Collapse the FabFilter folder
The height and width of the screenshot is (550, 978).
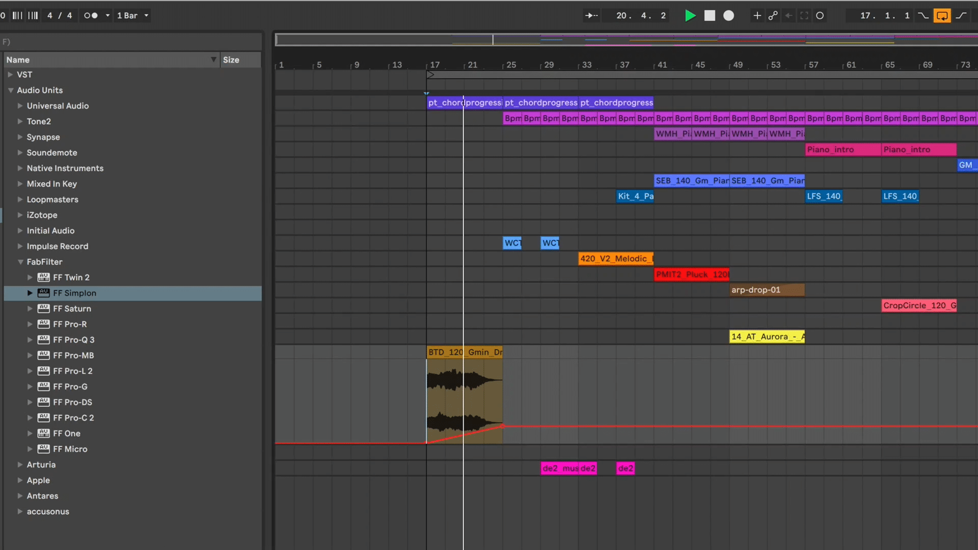[20, 262]
